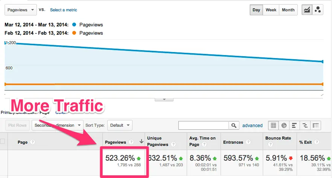Select the pie chart percentage view icon
Screen dimensions: 332x178
(284, 125)
